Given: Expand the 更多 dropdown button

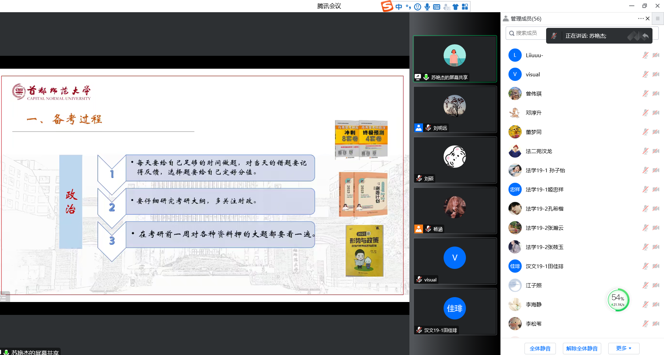Looking at the screenshot, I should coord(624,348).
